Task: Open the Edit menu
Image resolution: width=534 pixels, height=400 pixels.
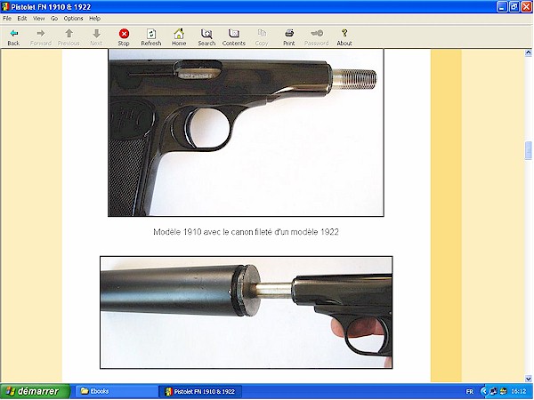Action: coord(21,18)
